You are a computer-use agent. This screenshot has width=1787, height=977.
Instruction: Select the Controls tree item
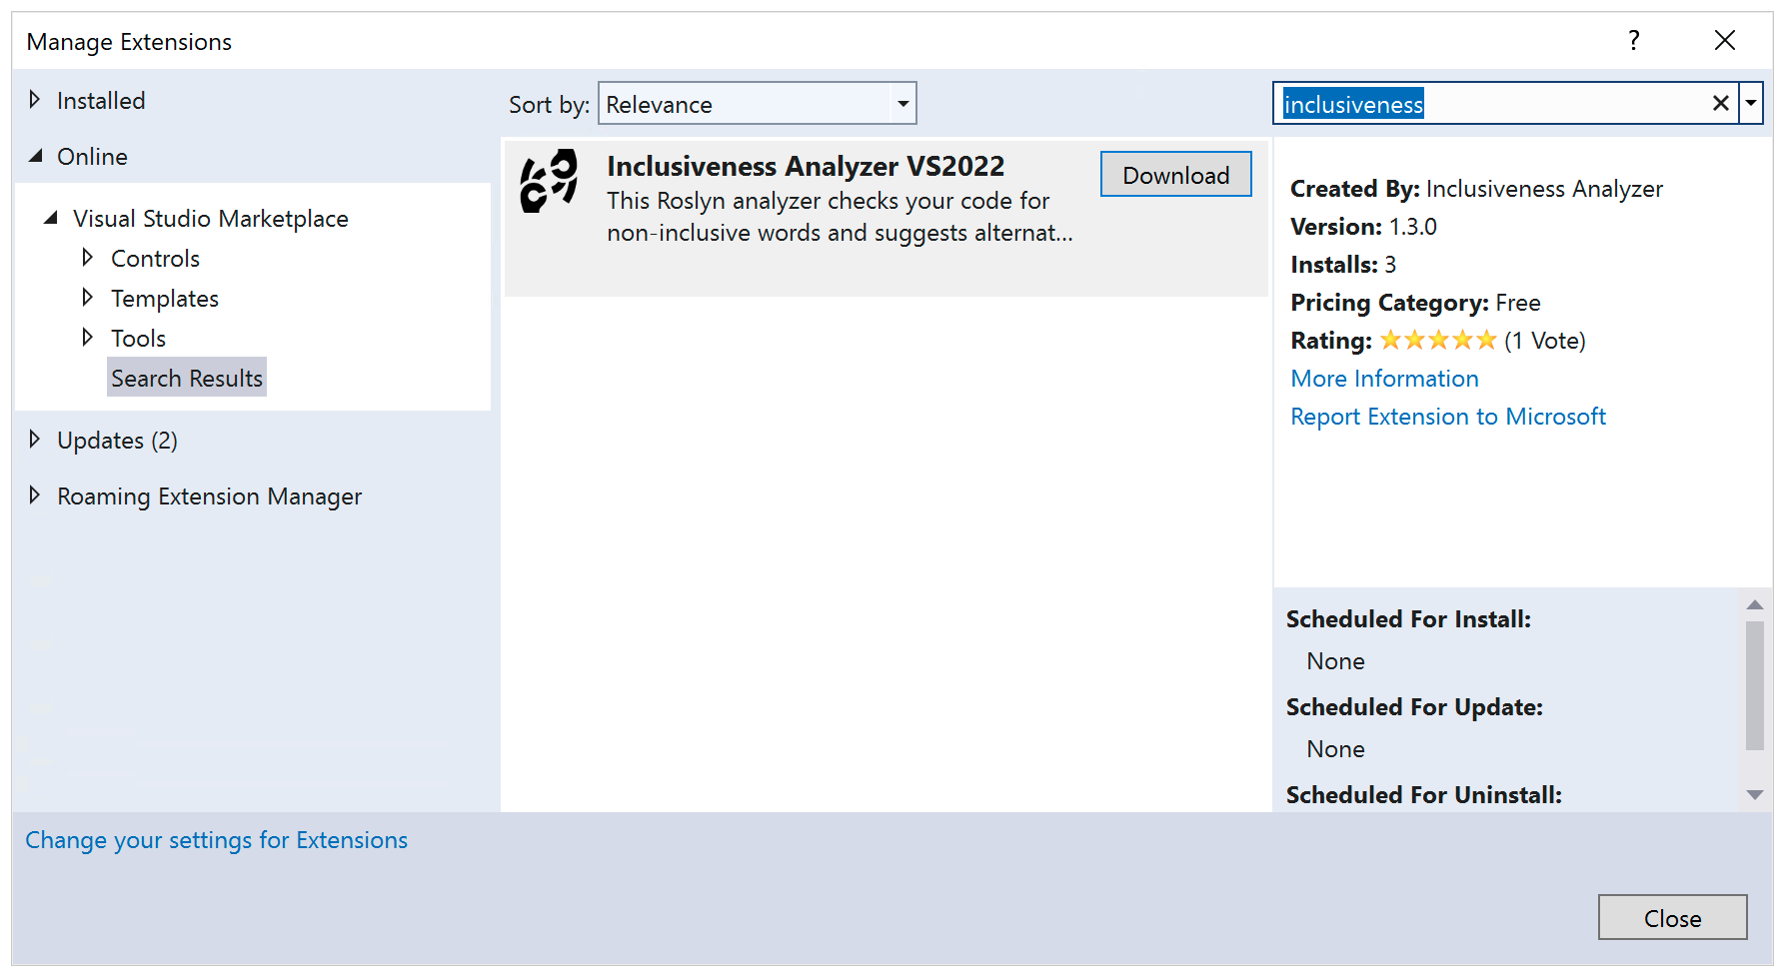point(155,259)
